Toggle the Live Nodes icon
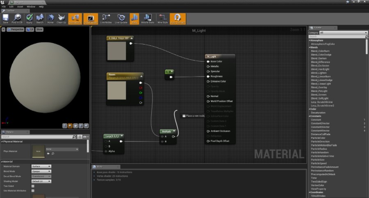 [x=106, y=18]
